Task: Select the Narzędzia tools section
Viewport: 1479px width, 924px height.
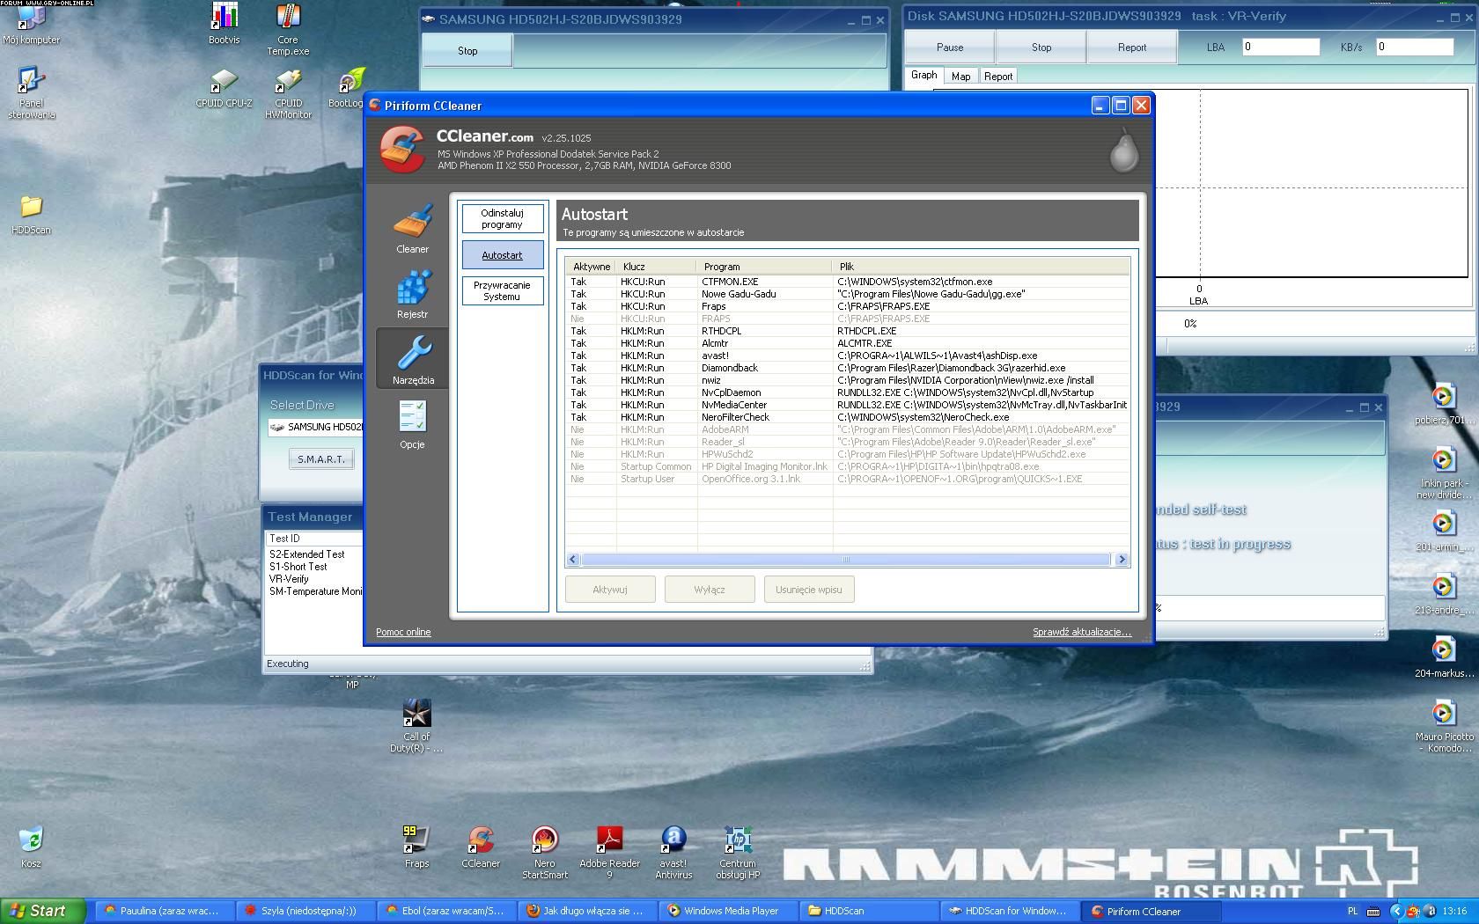Action: tap(412, 359)
